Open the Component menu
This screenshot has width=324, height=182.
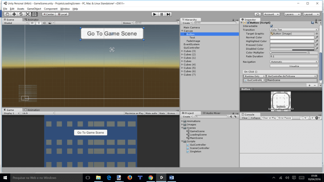click(51, 9)
